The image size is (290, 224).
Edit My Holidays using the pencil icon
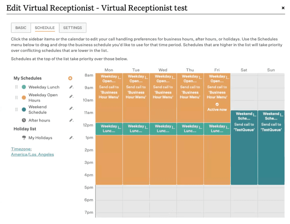(x=71, y=138)
